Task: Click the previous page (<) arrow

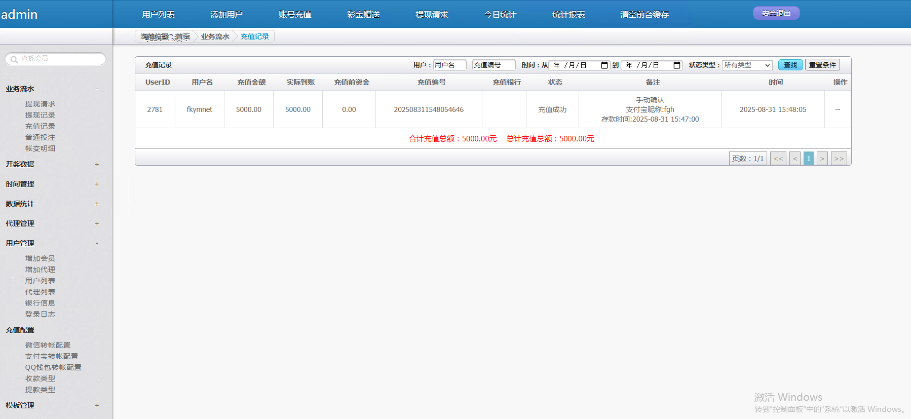Action: [794, 159]
